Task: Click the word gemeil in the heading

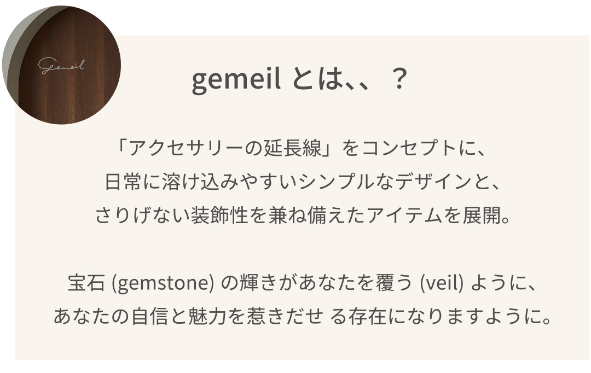Action: (237, 80)
